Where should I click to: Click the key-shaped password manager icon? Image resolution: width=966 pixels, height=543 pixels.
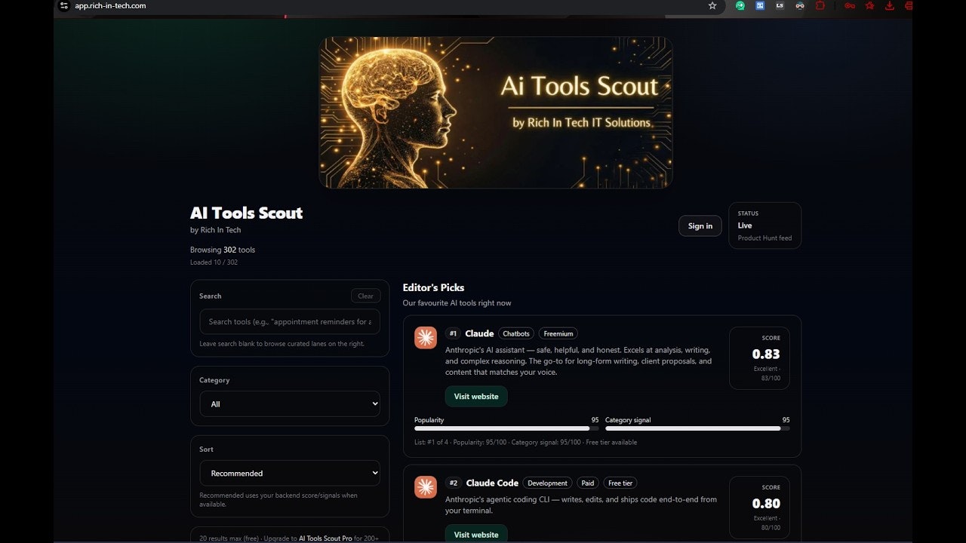point(851,6)
